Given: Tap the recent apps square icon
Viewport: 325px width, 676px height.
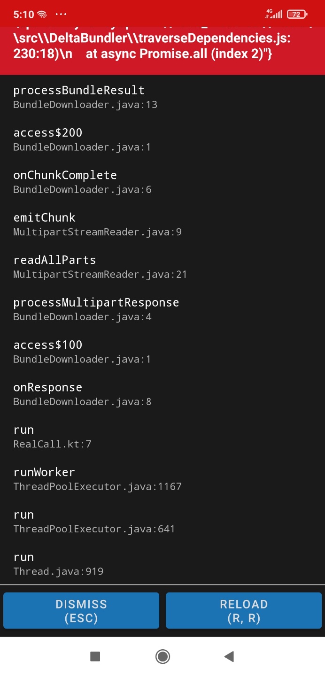Looking at the screenshot, I should click(x=95, y=656).
